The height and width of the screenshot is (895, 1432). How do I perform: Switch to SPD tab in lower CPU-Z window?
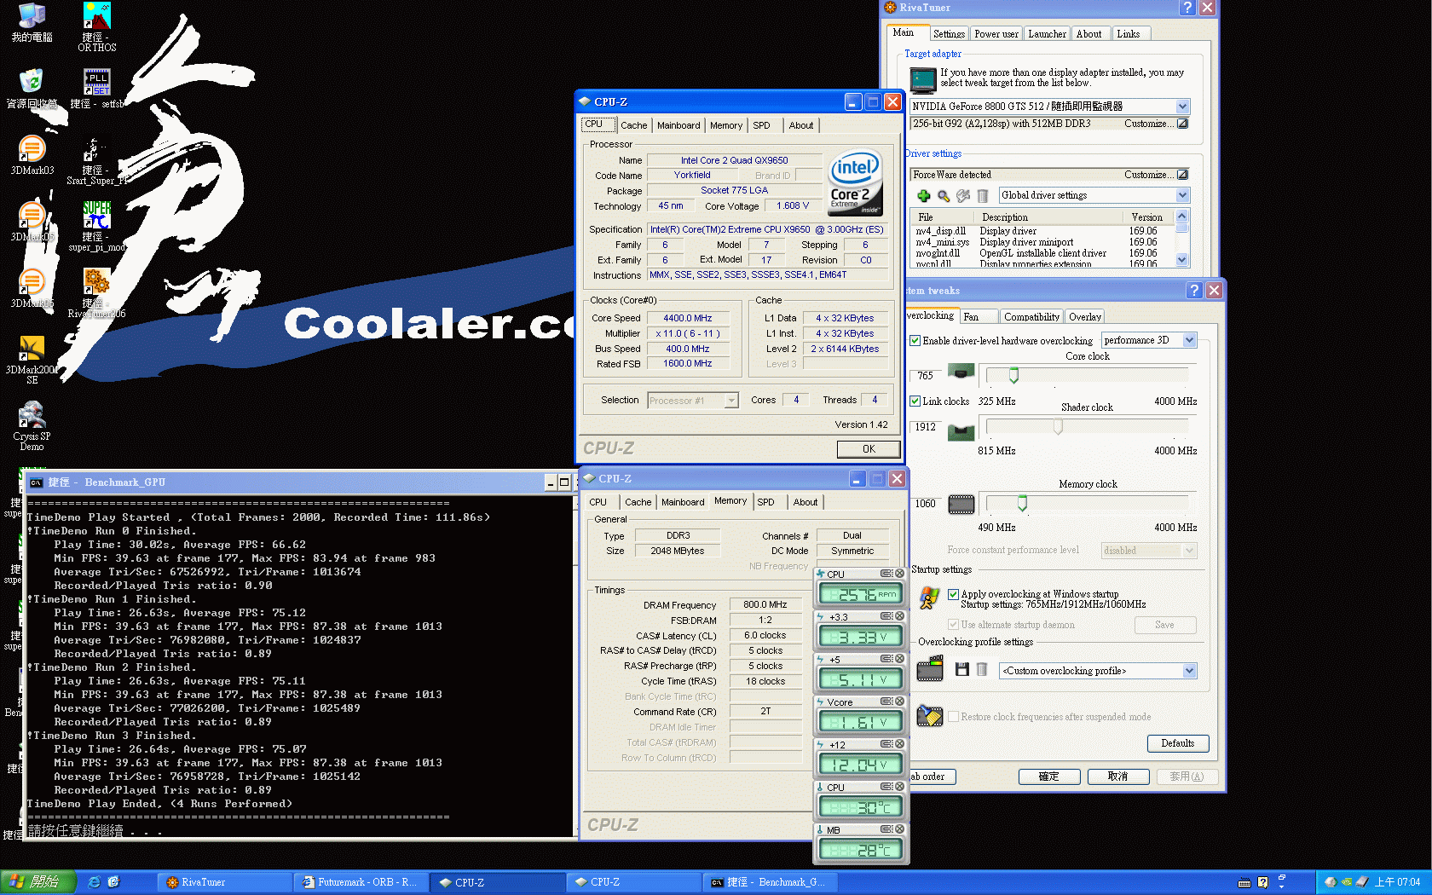tap(766, 502)
